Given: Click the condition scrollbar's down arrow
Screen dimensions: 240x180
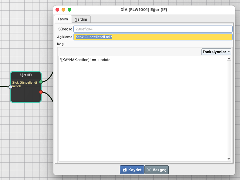Looking at the screenshot, I should [229, 159].
